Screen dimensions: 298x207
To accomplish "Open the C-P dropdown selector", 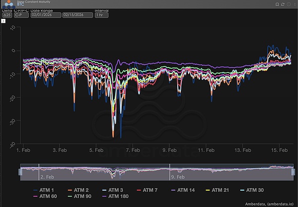I will [21, 15].
